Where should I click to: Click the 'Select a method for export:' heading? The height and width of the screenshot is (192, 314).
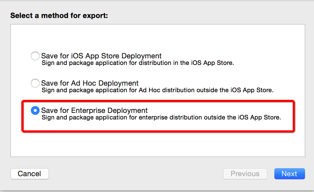[59, 16]
